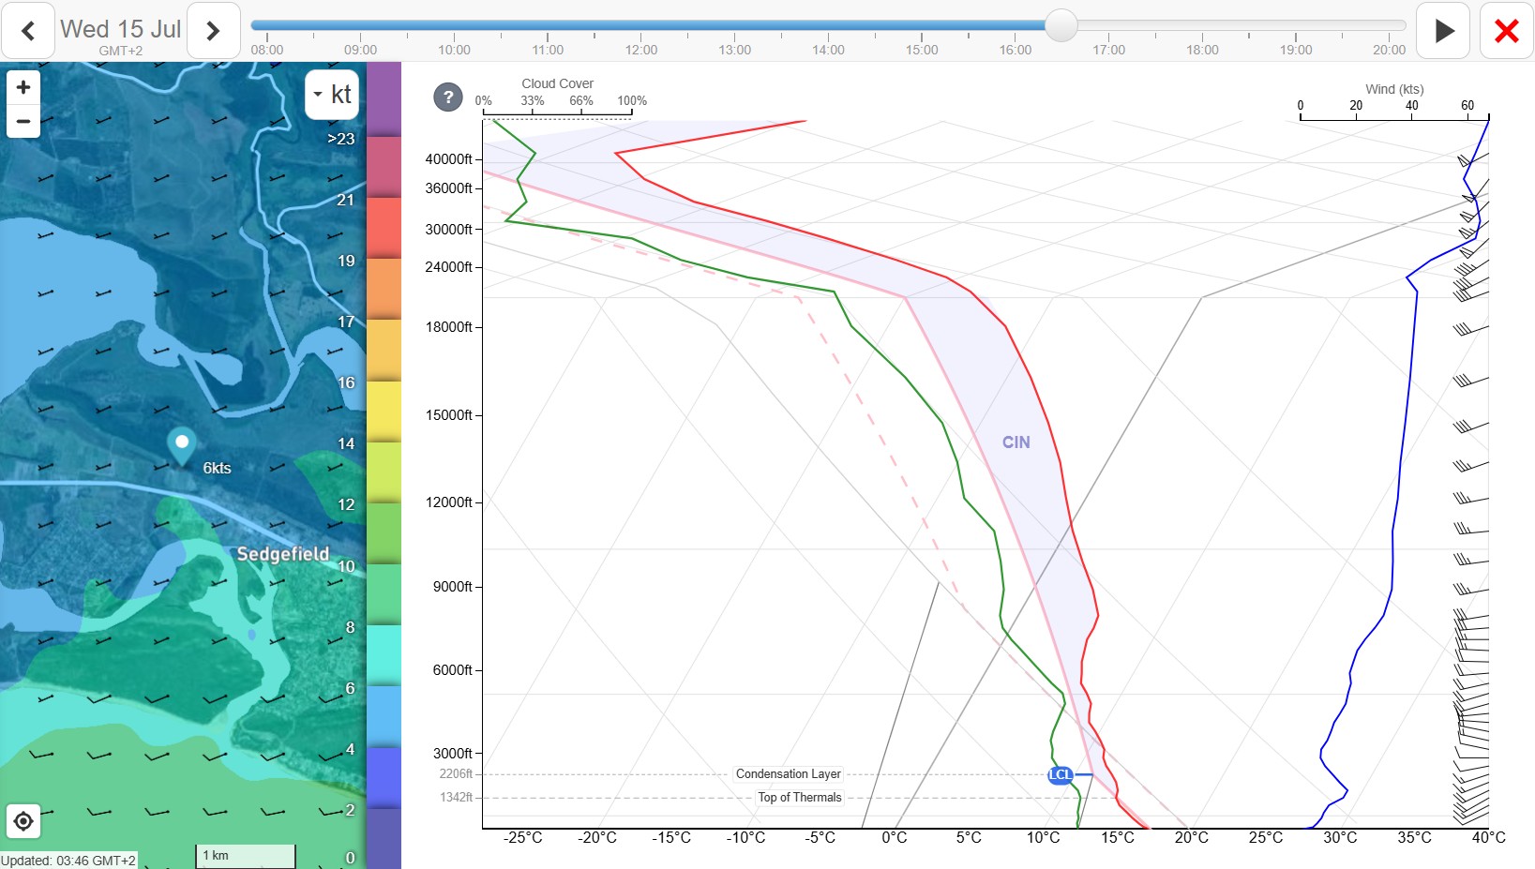Image resolution: width=1535 pixels, height=869 pixels.
Task: Zoom out of the map
Action: coord(23,121)
